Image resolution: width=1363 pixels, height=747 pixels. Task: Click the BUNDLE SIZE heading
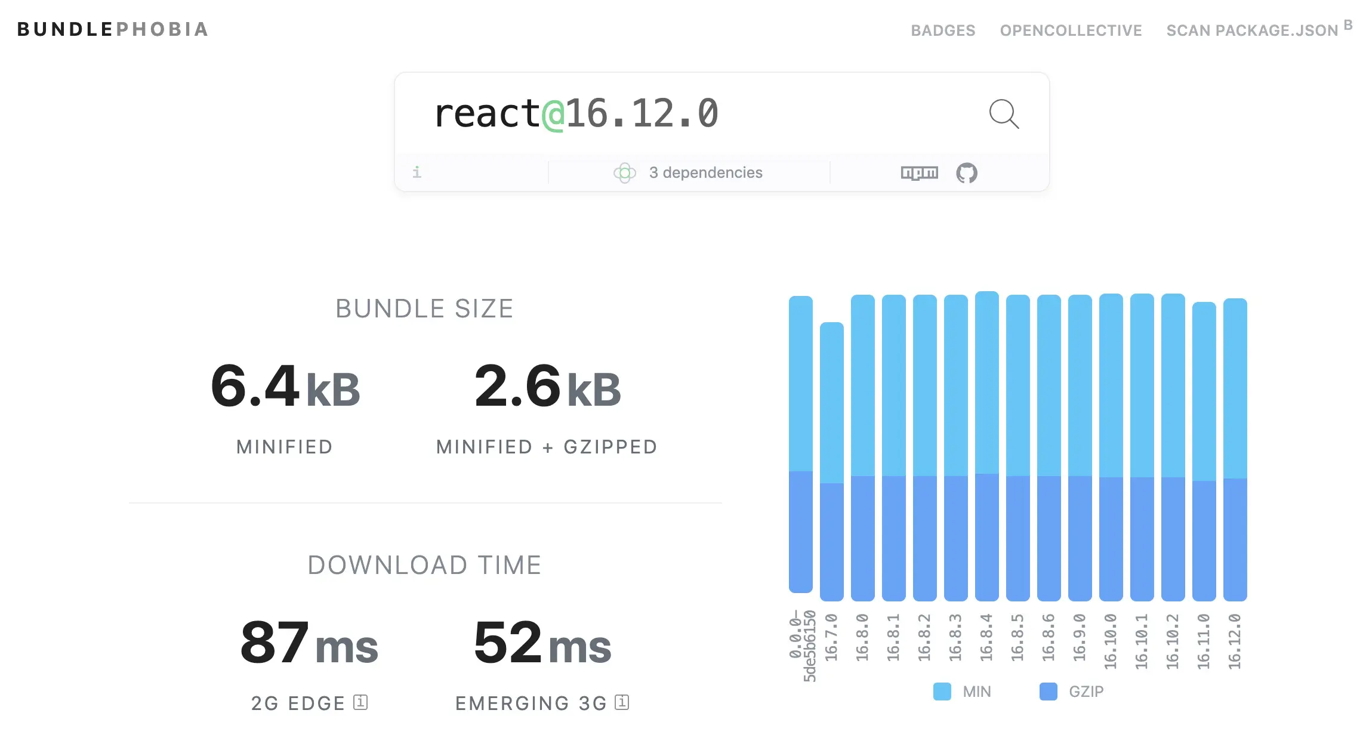click(424, 308)
